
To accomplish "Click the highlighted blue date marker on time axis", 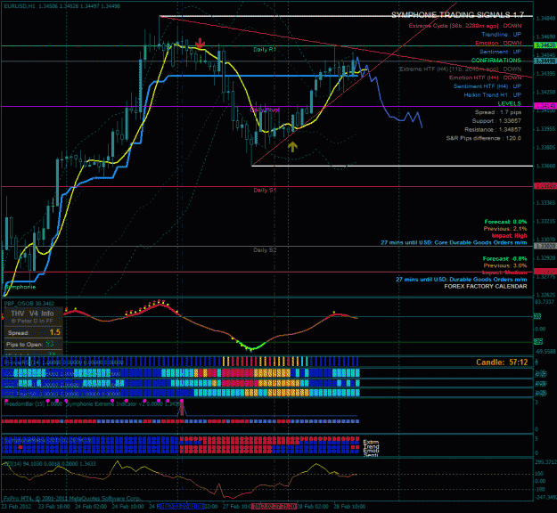I will (181, 506).
